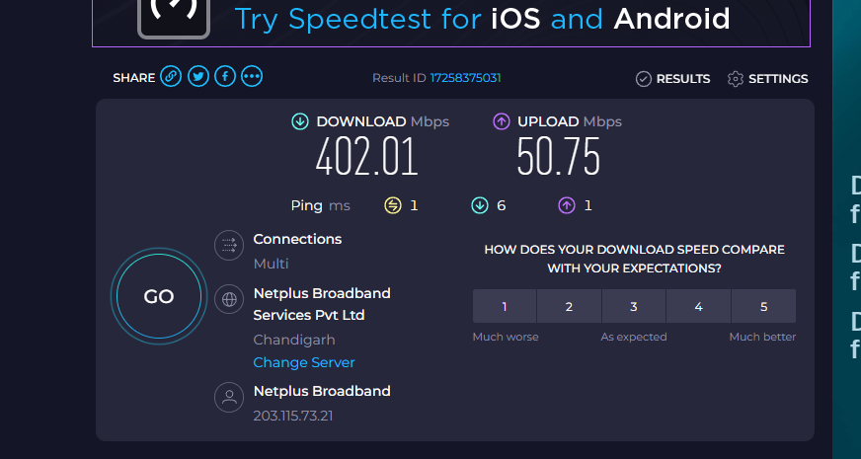Click the Change Server link

pos(304,362)
